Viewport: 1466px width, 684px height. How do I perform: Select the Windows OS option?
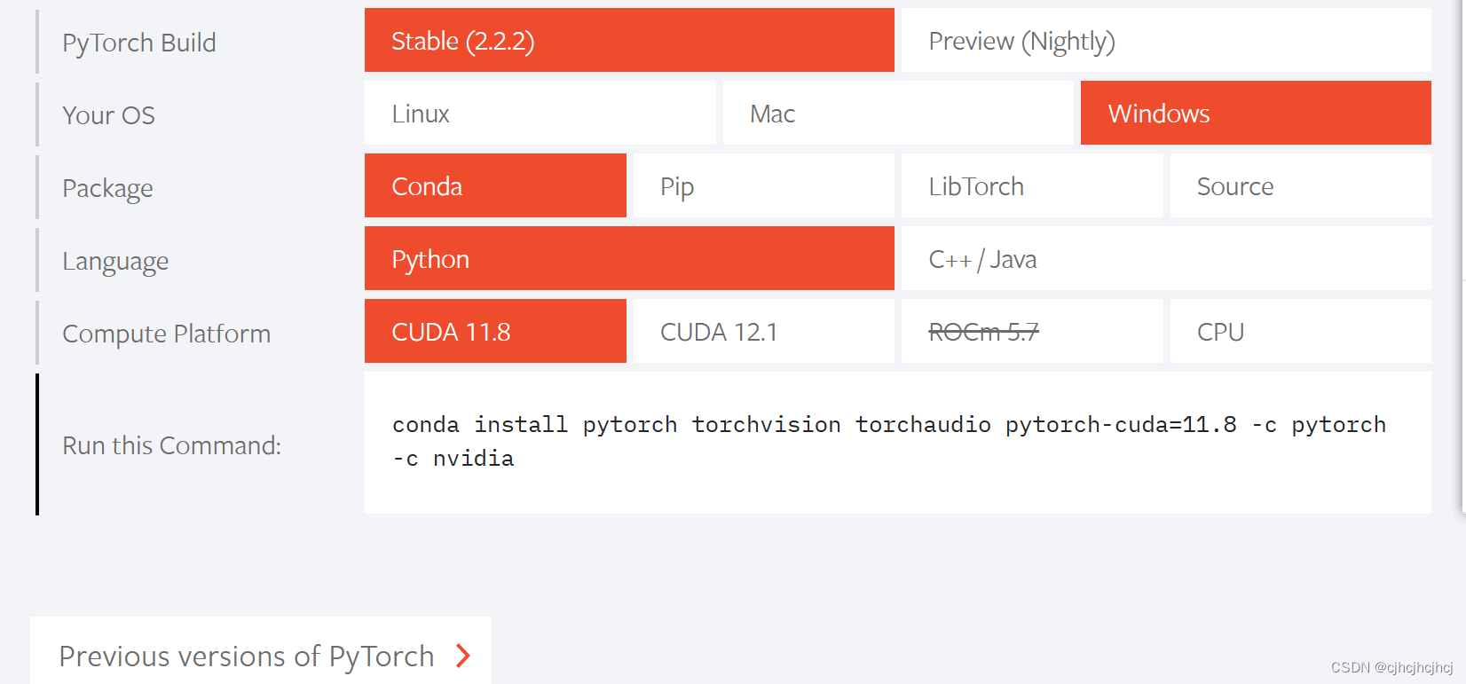pos(1256,113)
